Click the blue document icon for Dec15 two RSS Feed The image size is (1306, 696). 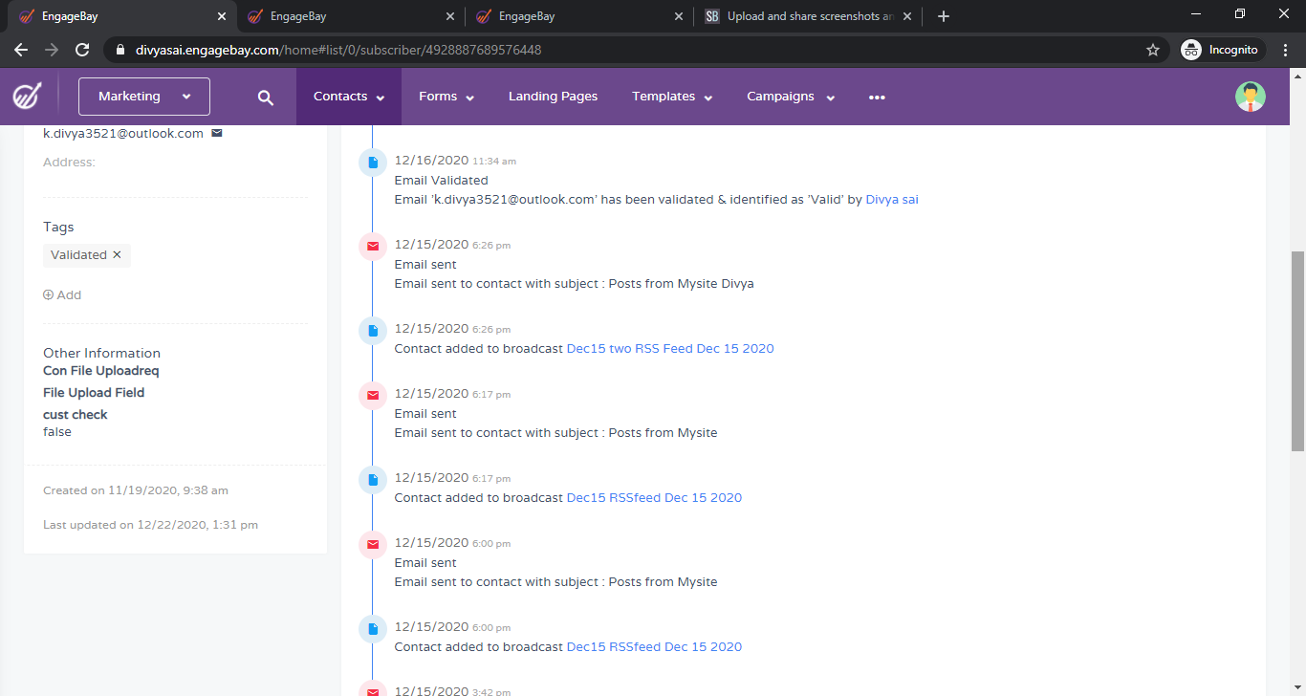tap(373, 331)
